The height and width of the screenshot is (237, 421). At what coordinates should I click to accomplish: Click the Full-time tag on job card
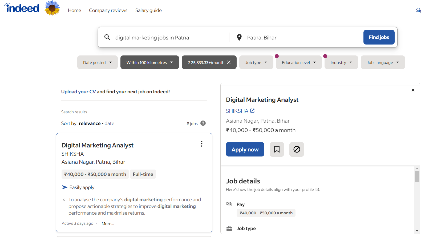point(143,174)
